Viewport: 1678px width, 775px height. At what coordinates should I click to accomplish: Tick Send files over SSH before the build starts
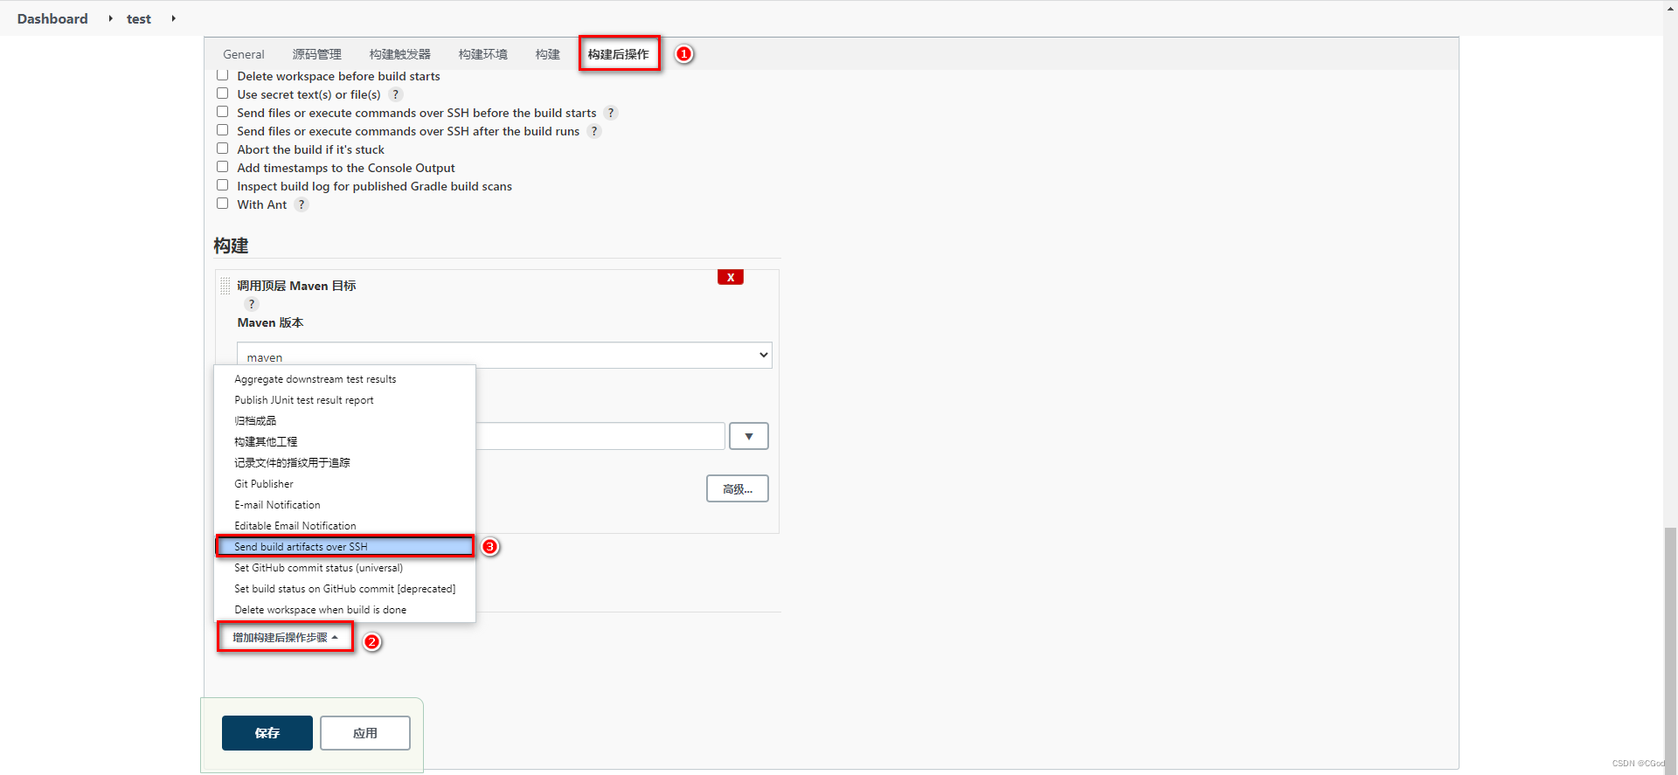[223, 112]
